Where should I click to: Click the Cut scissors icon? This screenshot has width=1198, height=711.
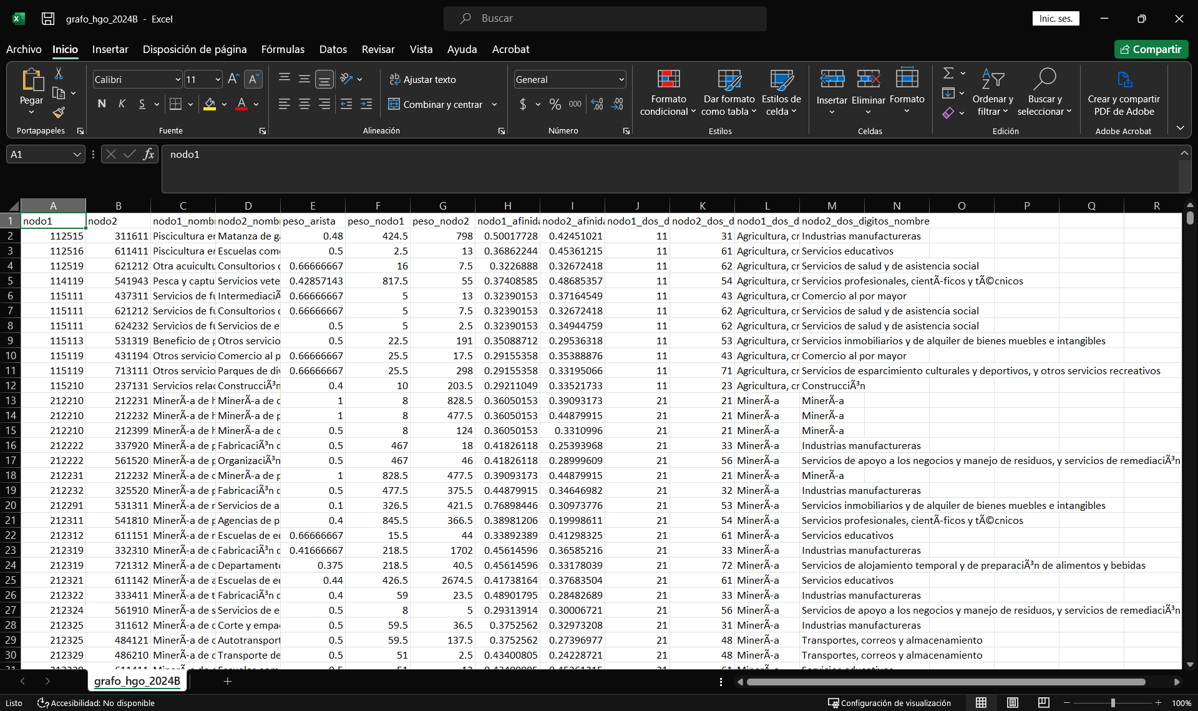59,74
